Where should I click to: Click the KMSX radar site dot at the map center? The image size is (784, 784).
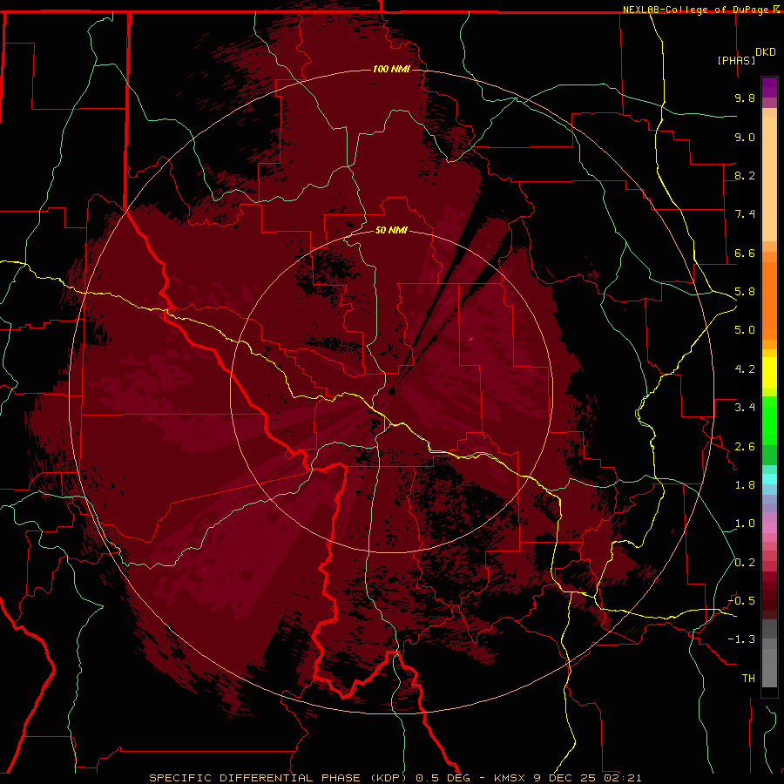(x=392, y=392)
